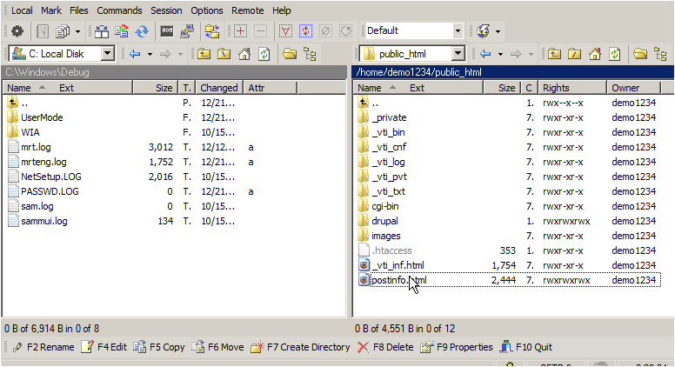Open the Files menu
This screenshot has width=675, height=367.
pos(79,10)
